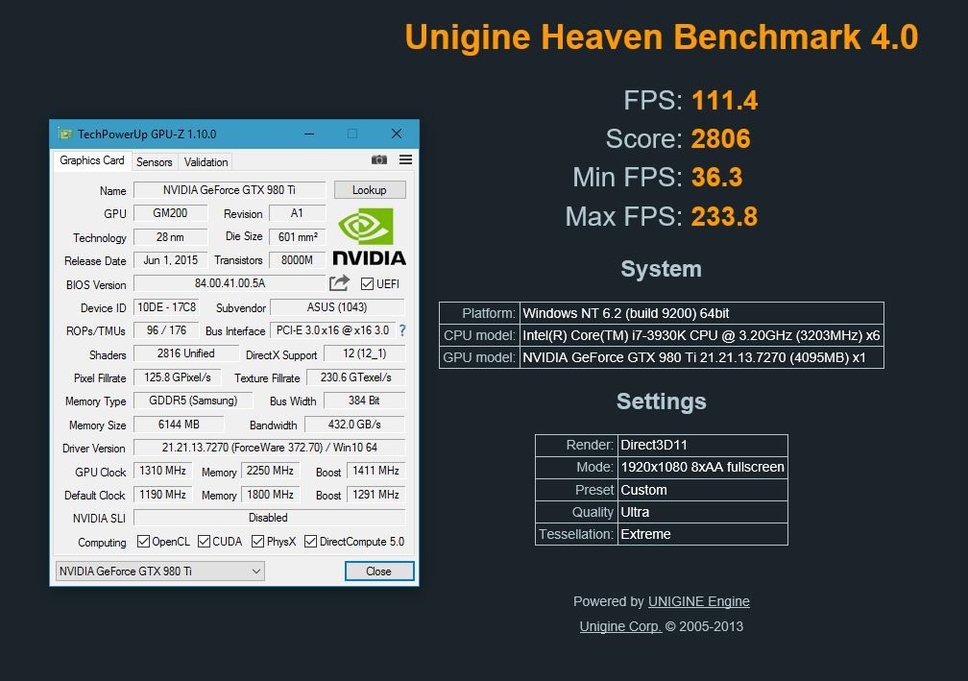The width and height of the screenshot is (968, 681).
Task: Click the Memory Type value GDDR5 (Samsung)
Action: pyautogui.click(x=193, y=401)
